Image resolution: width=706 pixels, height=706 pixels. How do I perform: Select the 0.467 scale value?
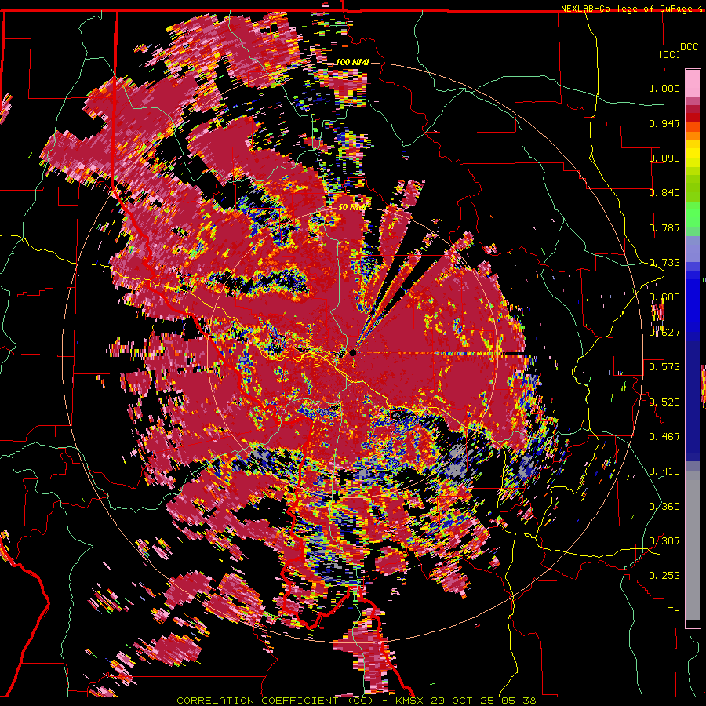[664, 437]
